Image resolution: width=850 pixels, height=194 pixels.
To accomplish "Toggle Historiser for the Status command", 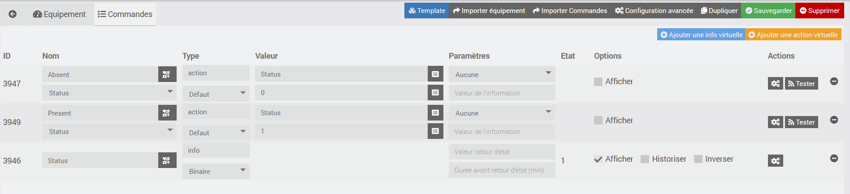I will point(645,159).
